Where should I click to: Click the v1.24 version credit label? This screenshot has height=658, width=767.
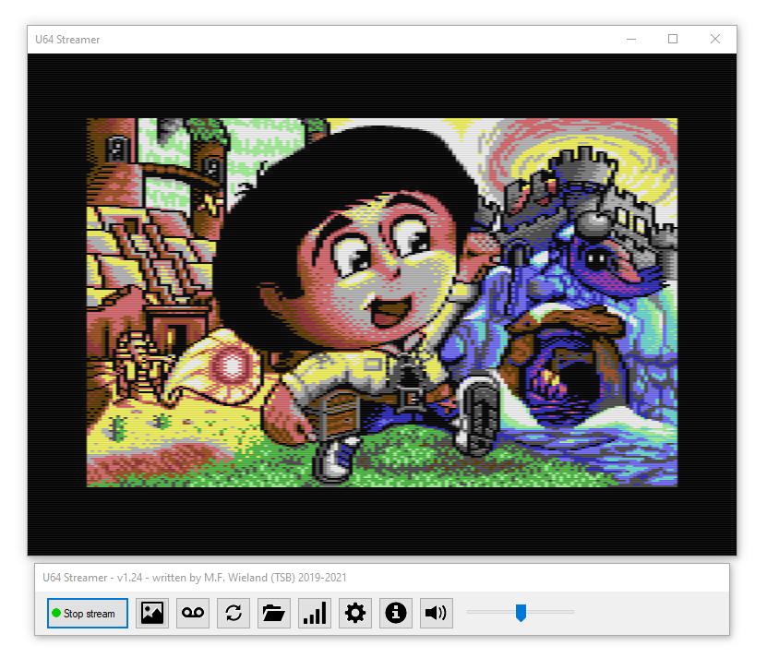[x=195, y=578]
